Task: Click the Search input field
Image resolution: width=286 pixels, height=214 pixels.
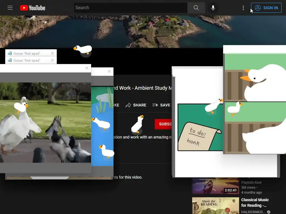Action: (x=130, y=8)
